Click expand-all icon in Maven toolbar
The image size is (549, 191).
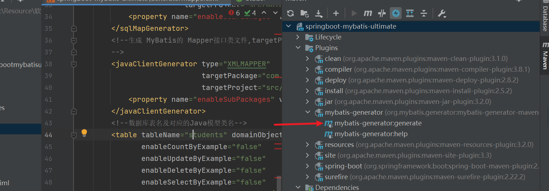[x=410, y=13]
